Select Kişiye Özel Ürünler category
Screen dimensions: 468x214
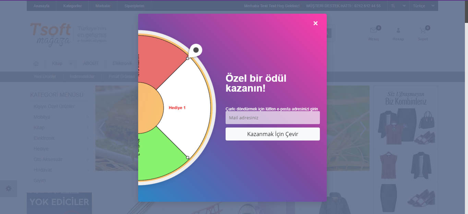click(54, 106)
